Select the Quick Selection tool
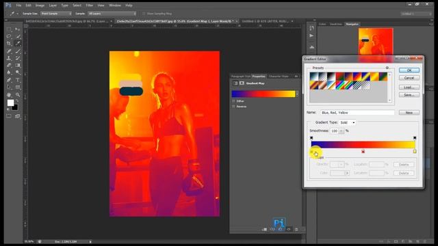Screen dimensions: 438x246 [x=18, y=36]
